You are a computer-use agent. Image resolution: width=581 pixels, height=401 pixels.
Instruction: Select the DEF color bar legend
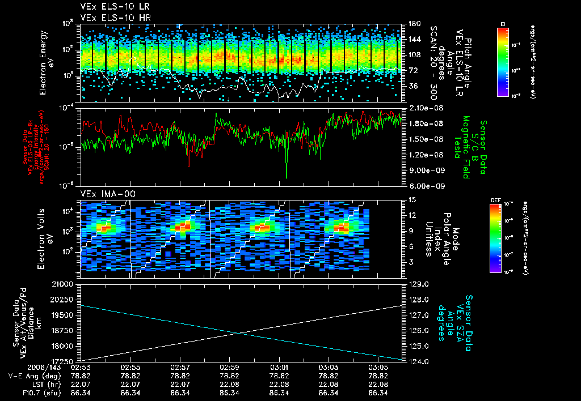495,238
